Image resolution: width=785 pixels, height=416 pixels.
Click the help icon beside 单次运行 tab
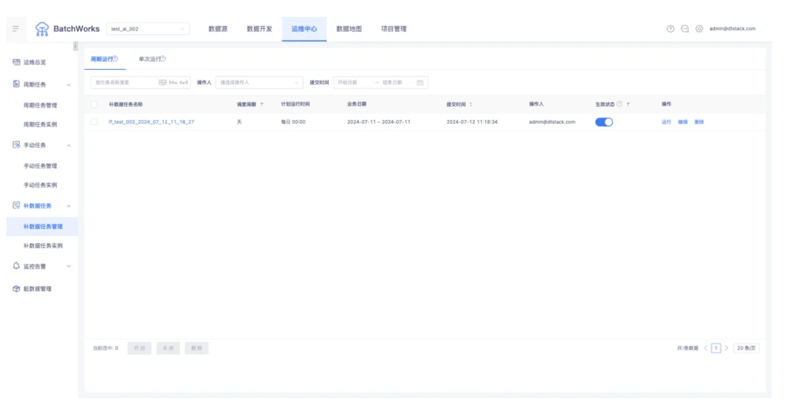click(x=163, y=58)
